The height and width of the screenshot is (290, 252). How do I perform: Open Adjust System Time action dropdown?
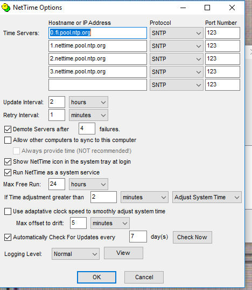[207, 197]
